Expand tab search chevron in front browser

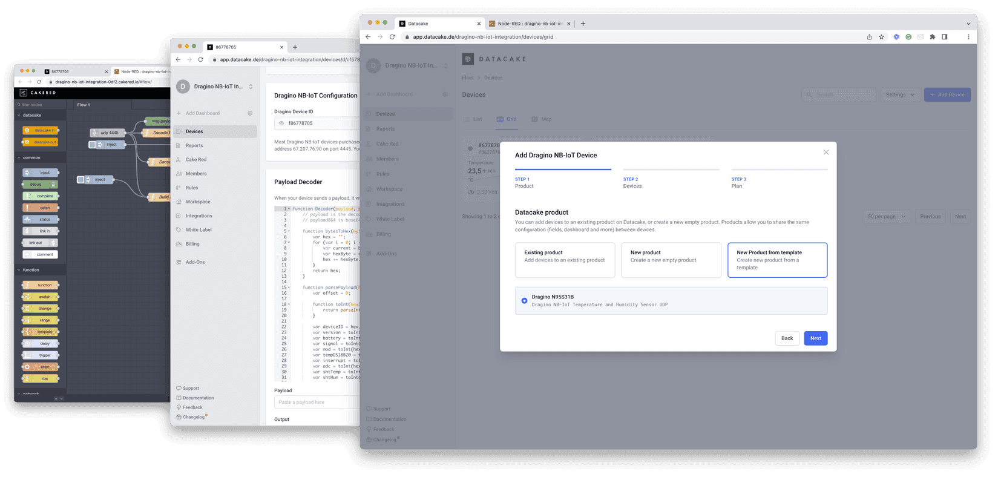(968, 24)
